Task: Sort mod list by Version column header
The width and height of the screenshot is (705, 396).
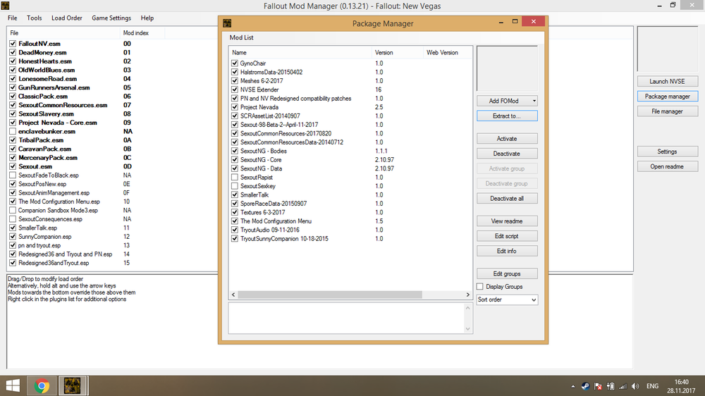Action: pyautogui.click(x=398, y=53)
